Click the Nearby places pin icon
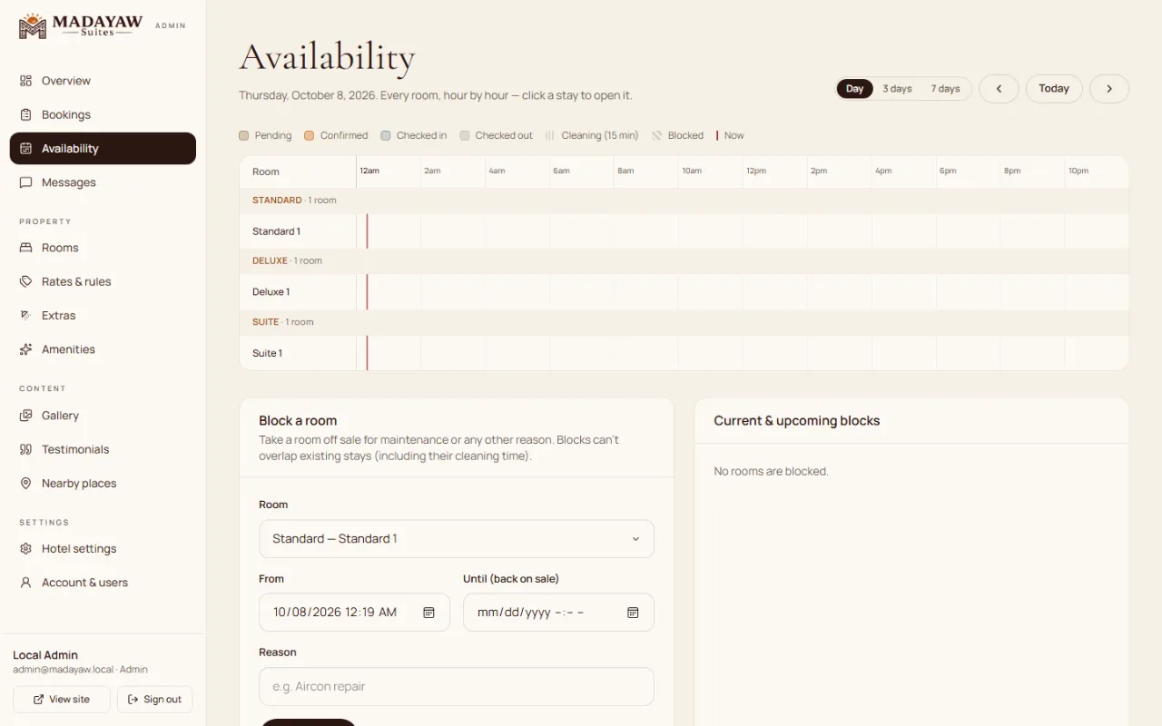 26,484
